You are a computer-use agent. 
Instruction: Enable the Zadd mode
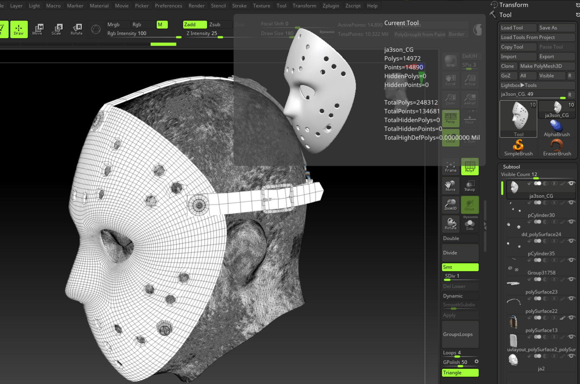point(195,25)
